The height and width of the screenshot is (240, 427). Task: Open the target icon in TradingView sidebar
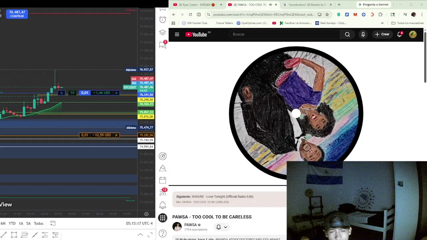coord(162,156)
